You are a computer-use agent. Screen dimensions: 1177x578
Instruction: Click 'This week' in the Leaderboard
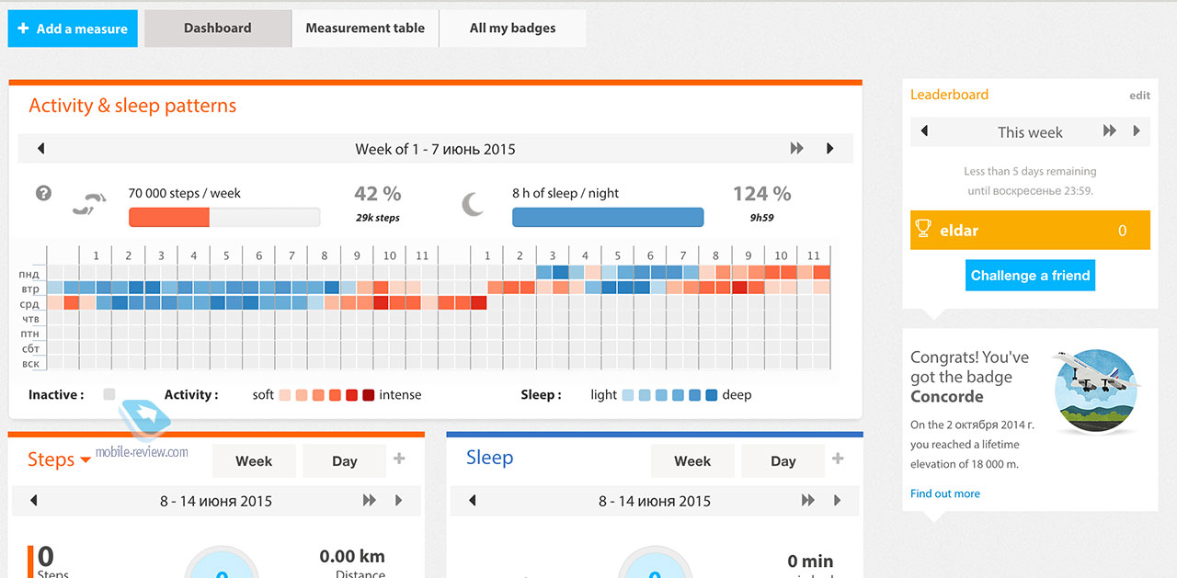1030,132
